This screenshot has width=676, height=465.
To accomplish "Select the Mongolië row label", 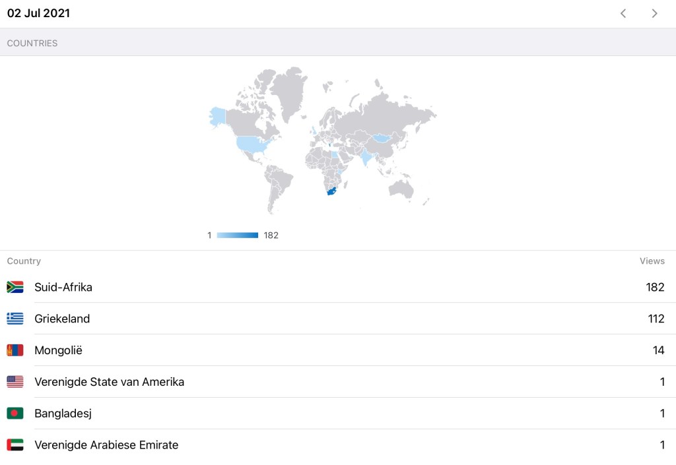I will [58, 350].
